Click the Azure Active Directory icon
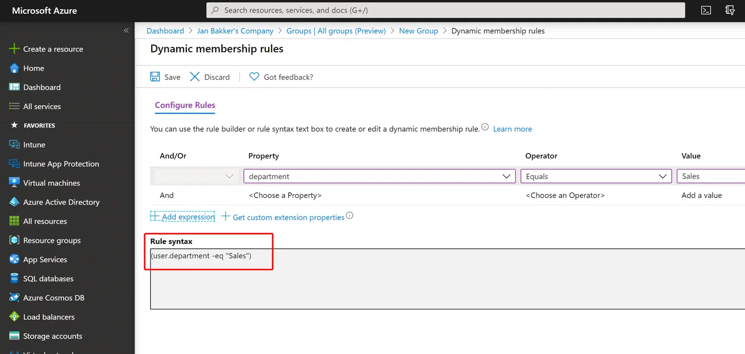Screen dimensions: 745x354 (14, 202)
